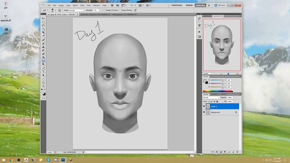Screen dimensions: 290x163
Task: Switch to the Channels tab
Action: 214,95
